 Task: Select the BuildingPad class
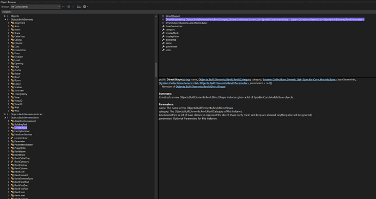(x=21, y=125)
